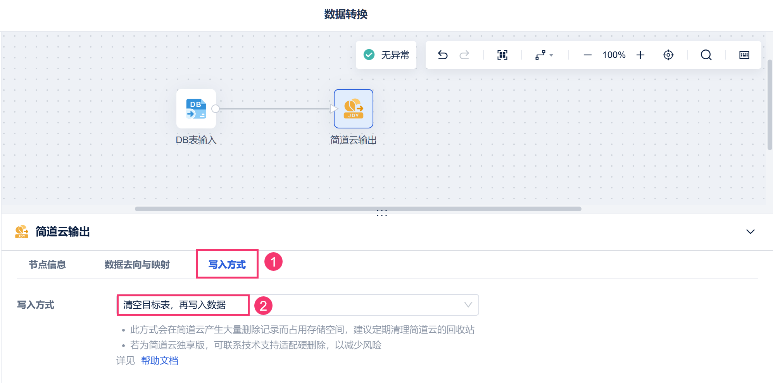773x383 pixels.
Task: Zoom in with the plus icon
Action: click(x=640, y=55)
